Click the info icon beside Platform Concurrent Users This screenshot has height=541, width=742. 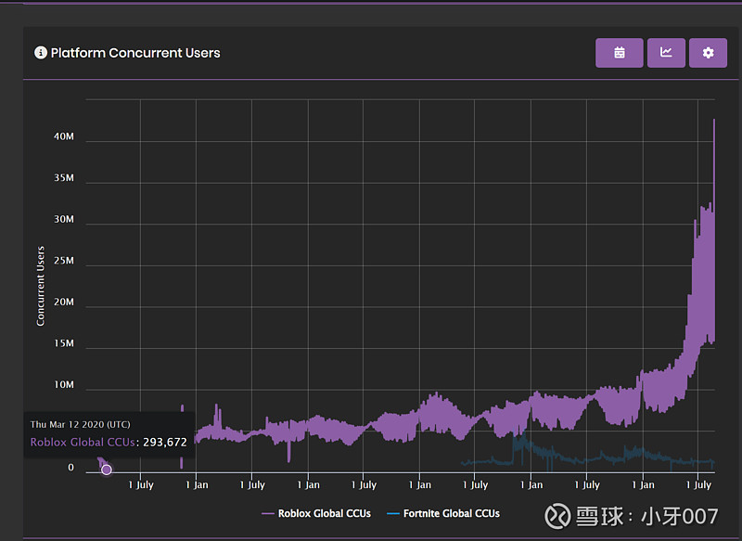point(41,53)
